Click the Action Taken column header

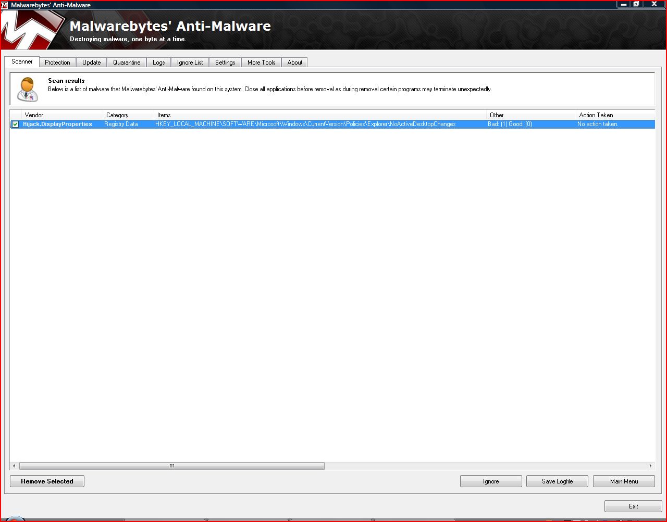click(615, 115)
